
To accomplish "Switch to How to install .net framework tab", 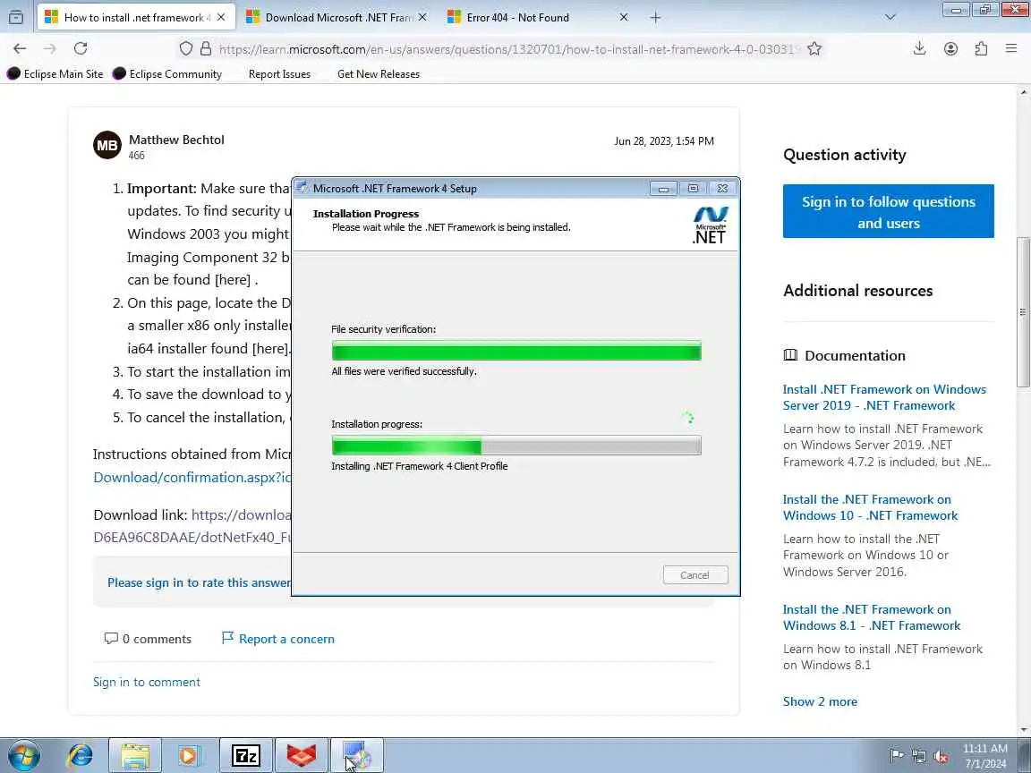I will [x=135, y=18].
